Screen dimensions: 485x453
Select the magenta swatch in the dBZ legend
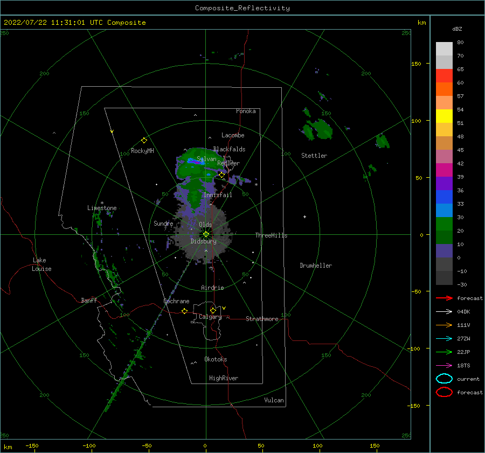coord(444,170)
